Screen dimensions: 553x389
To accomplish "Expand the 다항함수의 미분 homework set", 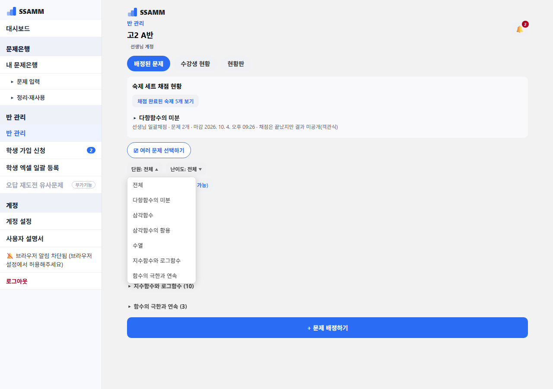I will [156, 118].
